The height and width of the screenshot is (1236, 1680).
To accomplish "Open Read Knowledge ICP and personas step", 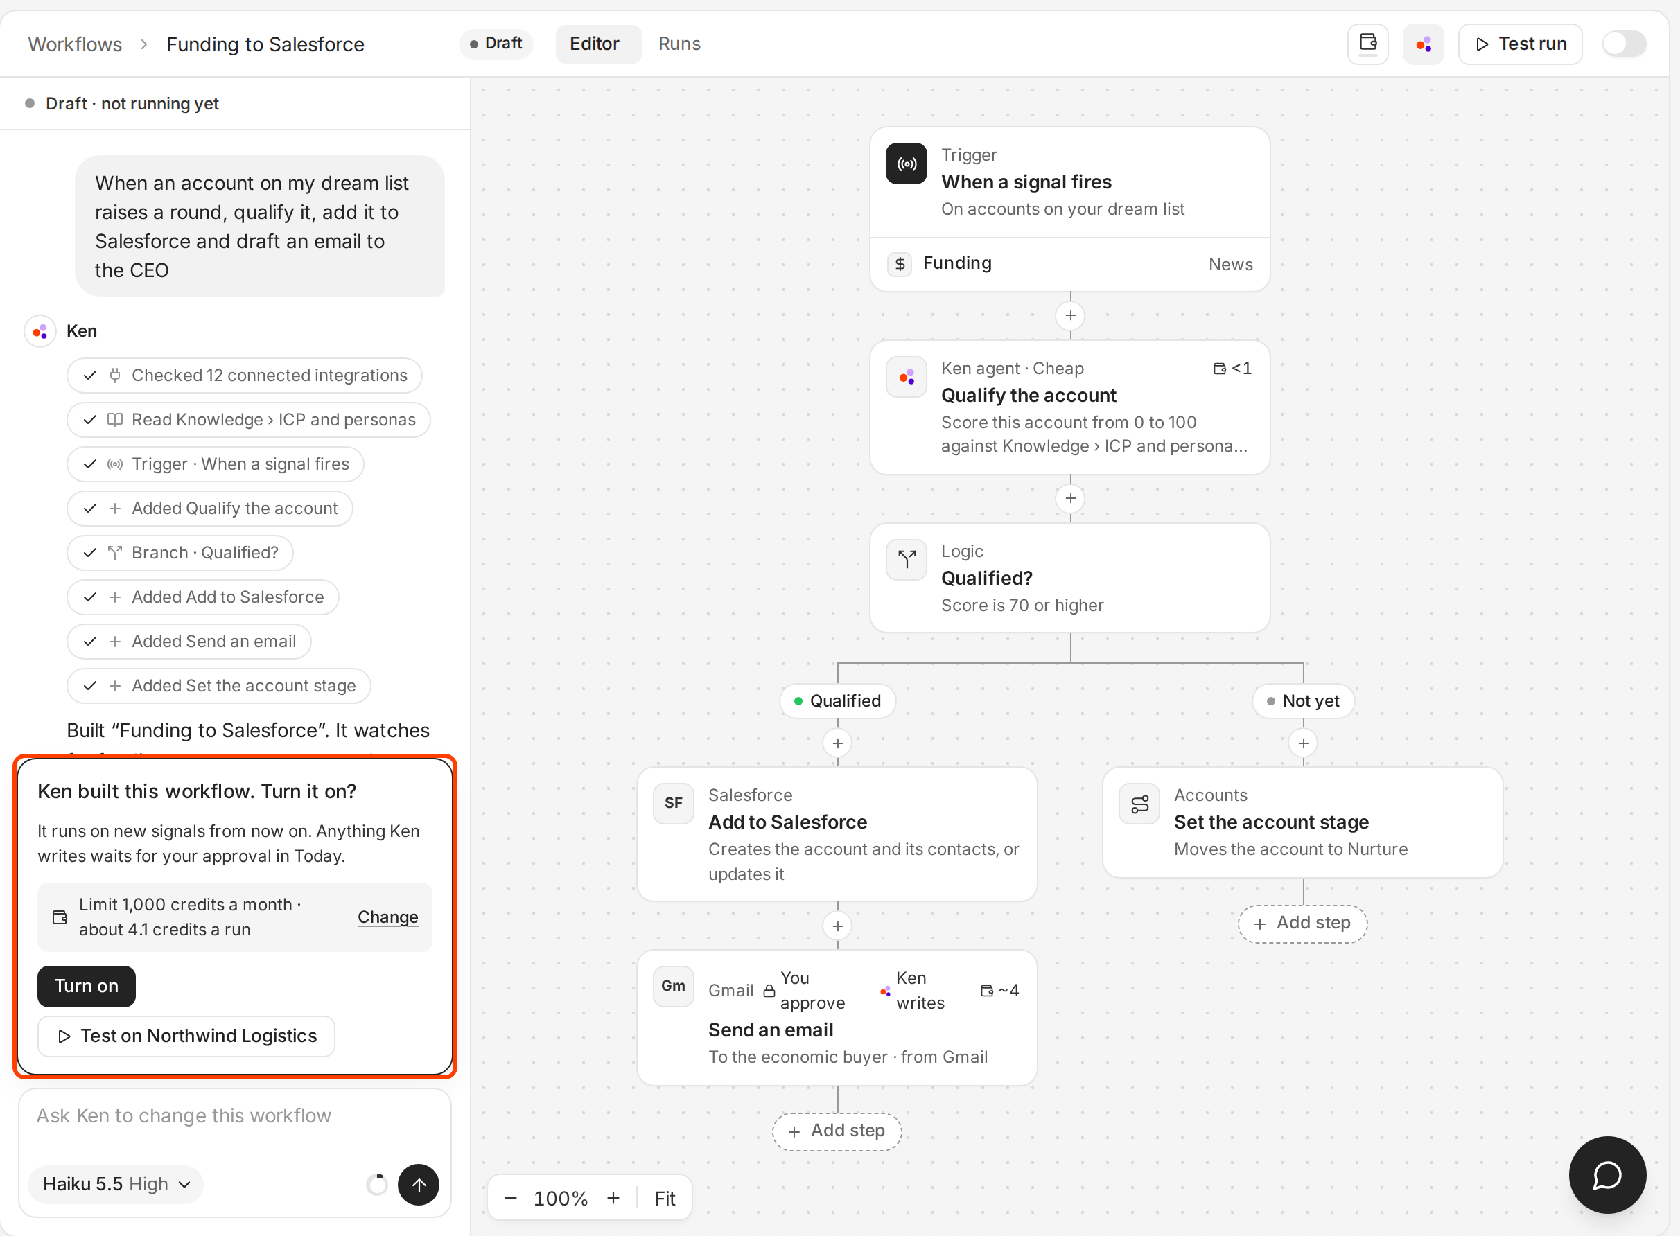I will coord(248,420).
